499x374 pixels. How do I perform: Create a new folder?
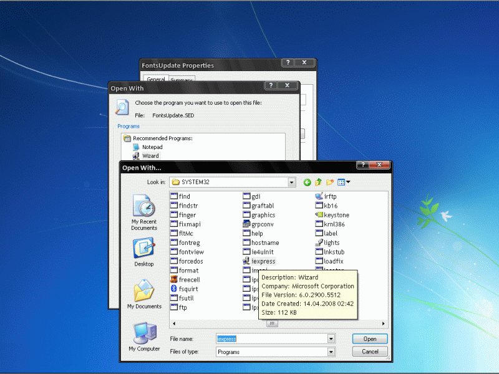(x=330, y=182)
